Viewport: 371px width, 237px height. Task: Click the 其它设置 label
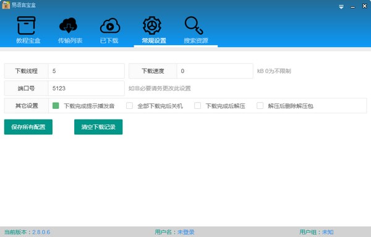point(27,106)
